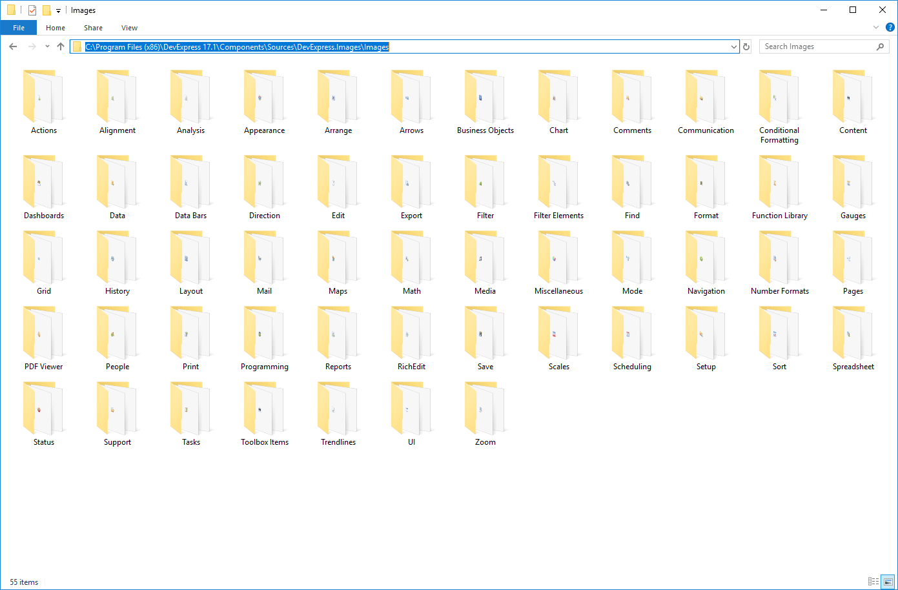Select the Comments folder
The height and width of the screenshot is (590, 898).
point(633,103)
